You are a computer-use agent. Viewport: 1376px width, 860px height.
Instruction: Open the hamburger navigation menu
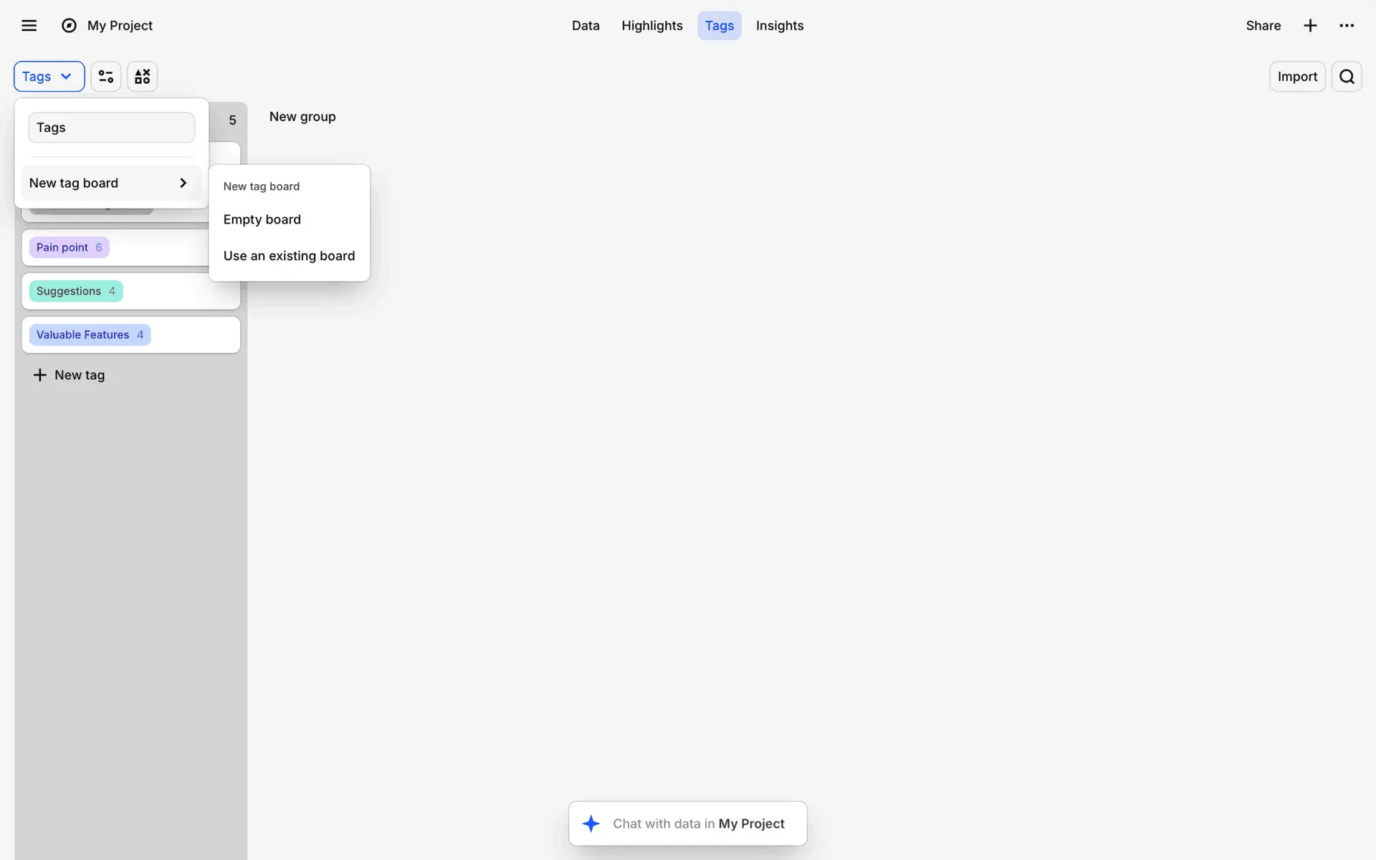click(x=29, y=26)
